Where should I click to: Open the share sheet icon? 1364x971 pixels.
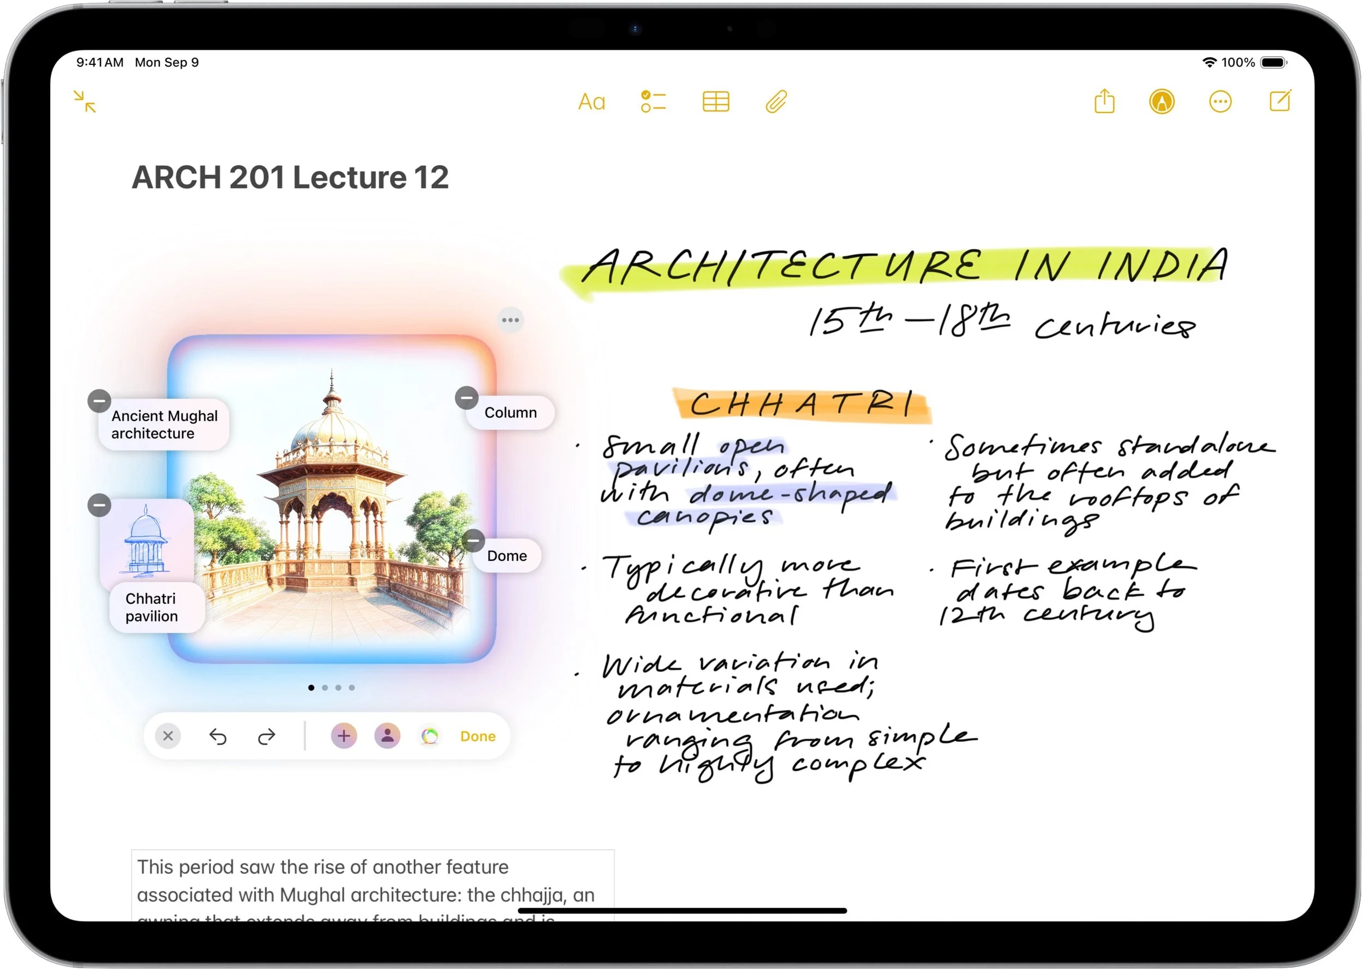tap(1104, 101)
